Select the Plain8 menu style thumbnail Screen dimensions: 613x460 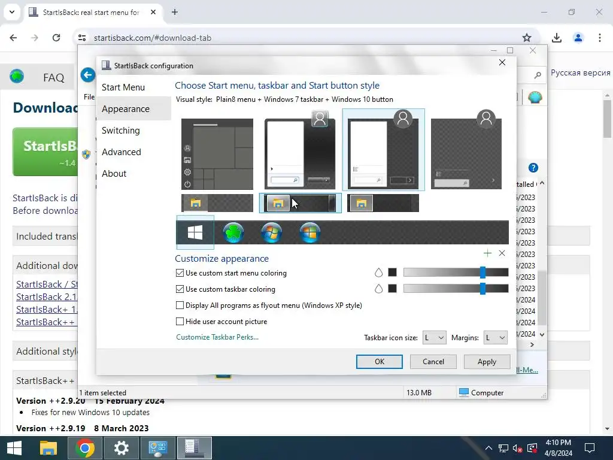[384, 150]
